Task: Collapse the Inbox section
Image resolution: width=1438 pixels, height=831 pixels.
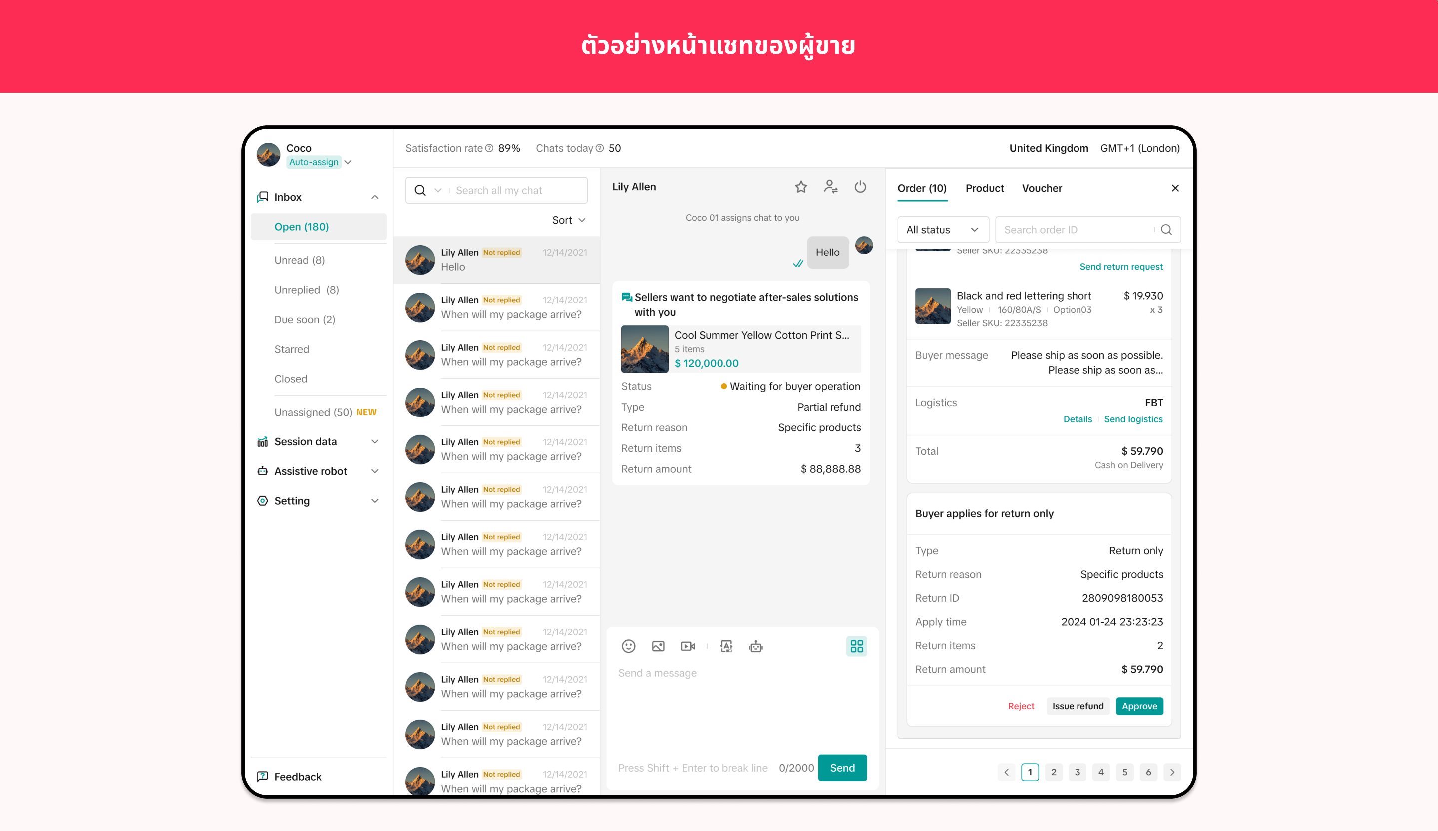Action: [x=375, y=197]
